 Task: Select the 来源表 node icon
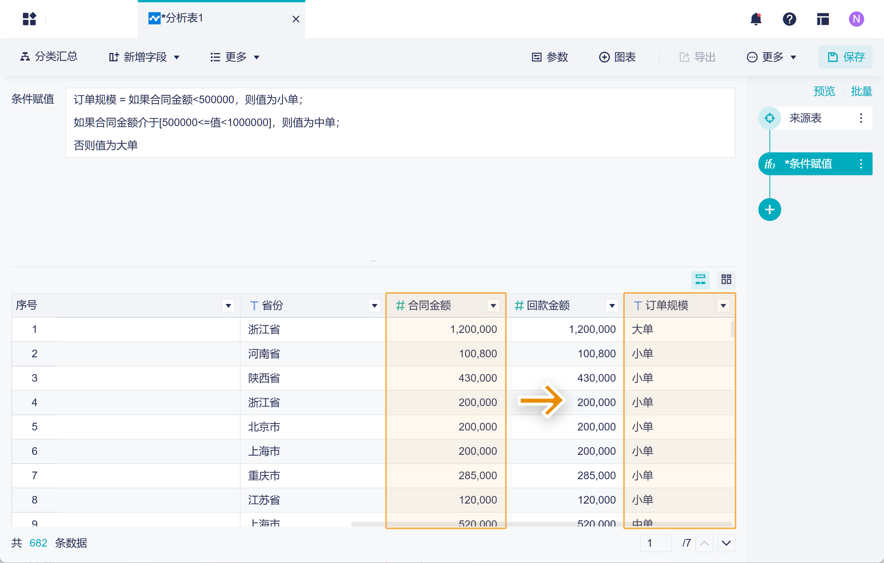click(x=769, y=118)
